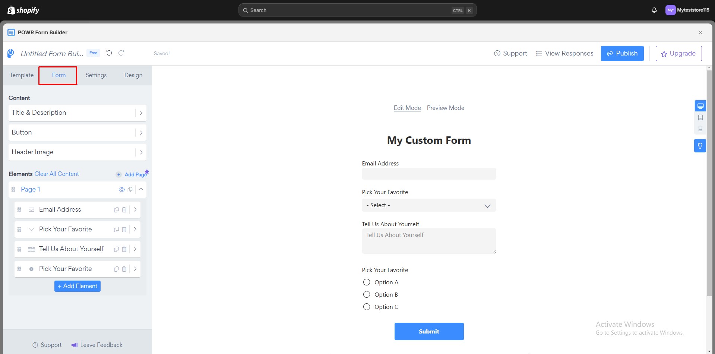Open Shopify notifications bell
Screen dimensions: 715x354
(654, 10)
